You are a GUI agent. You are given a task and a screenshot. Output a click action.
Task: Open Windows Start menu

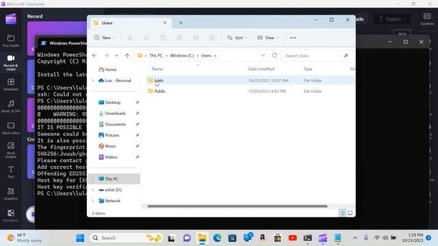click(80, 238)
